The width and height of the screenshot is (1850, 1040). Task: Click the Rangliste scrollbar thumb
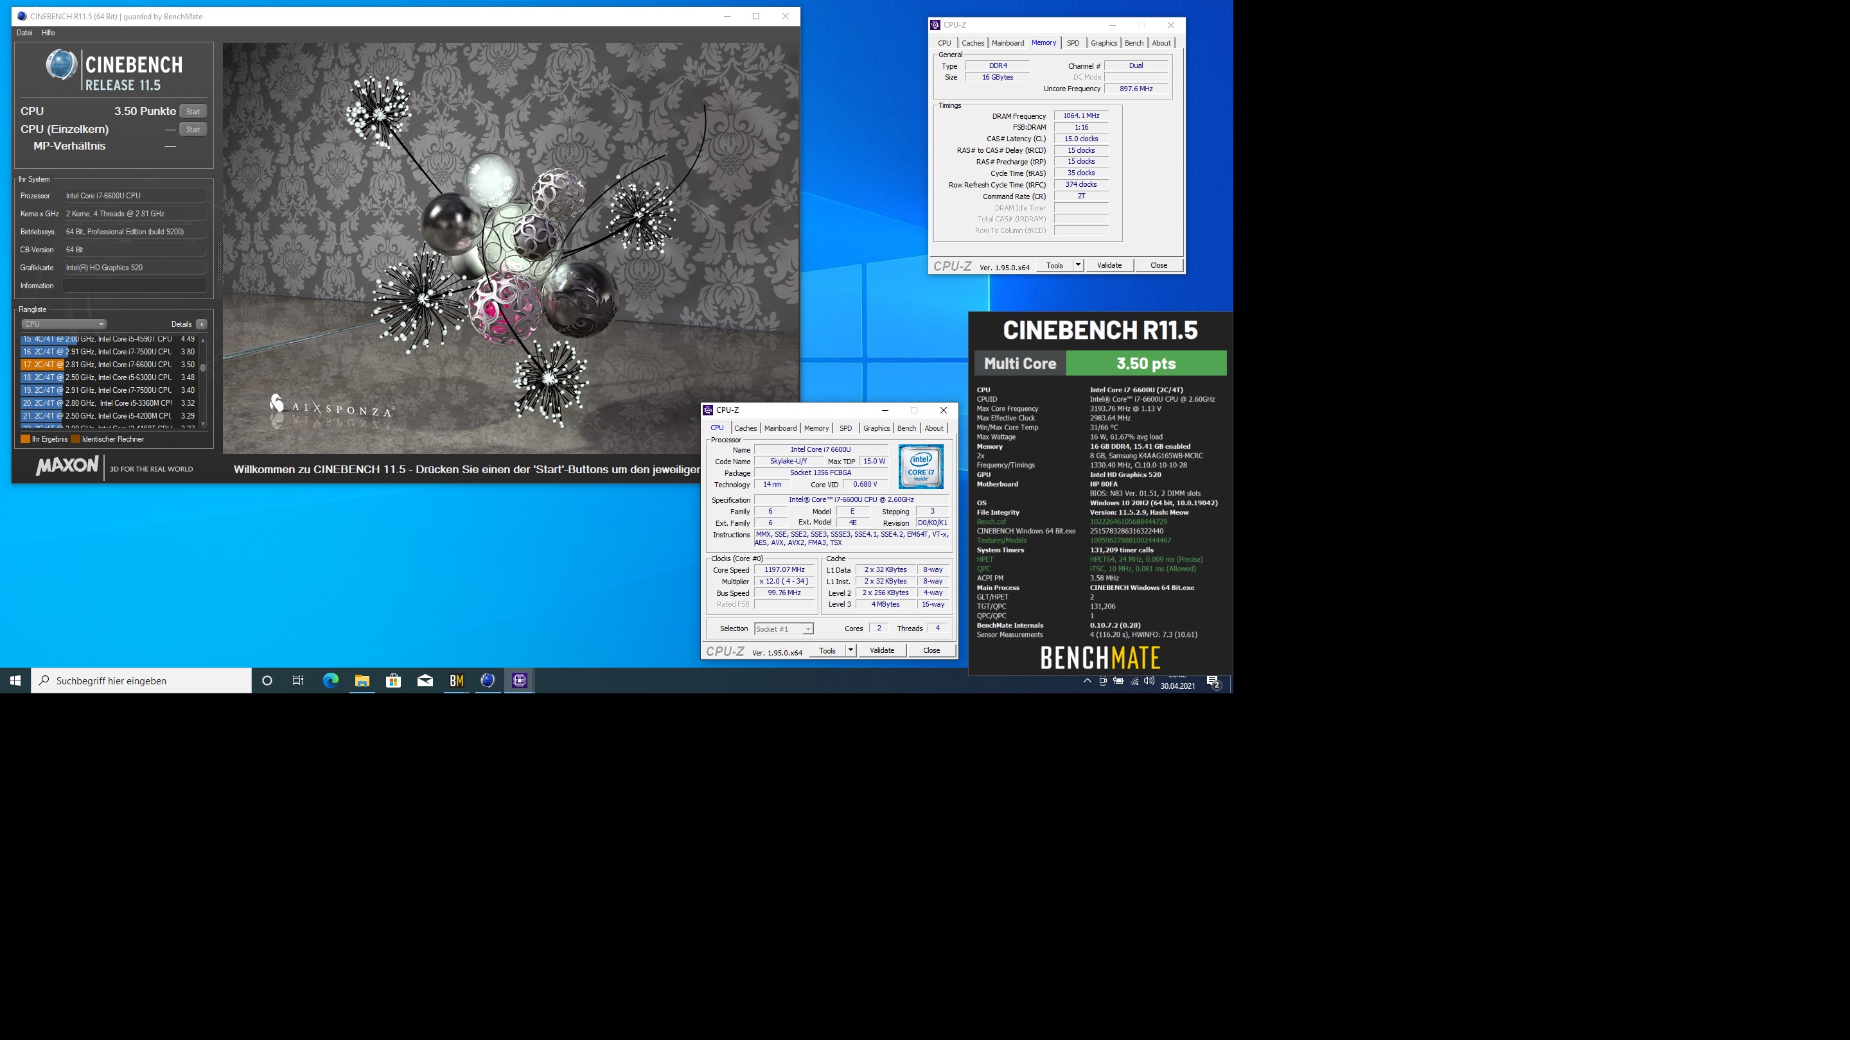203,367
